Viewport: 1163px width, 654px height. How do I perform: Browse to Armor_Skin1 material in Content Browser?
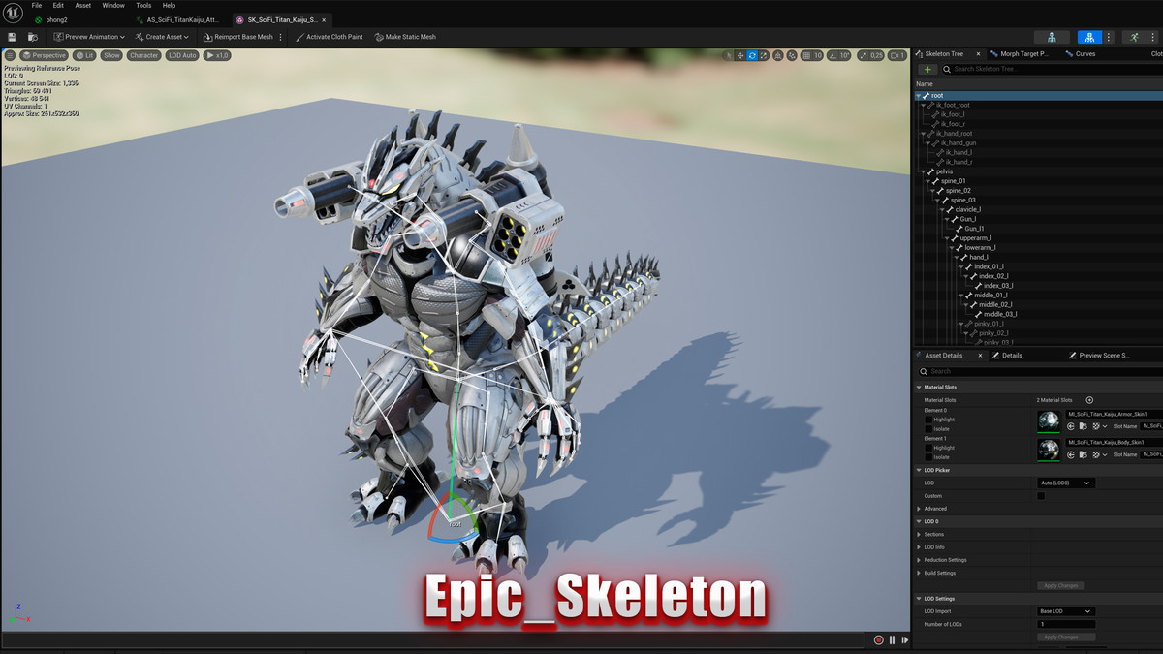click(1083, 426)
